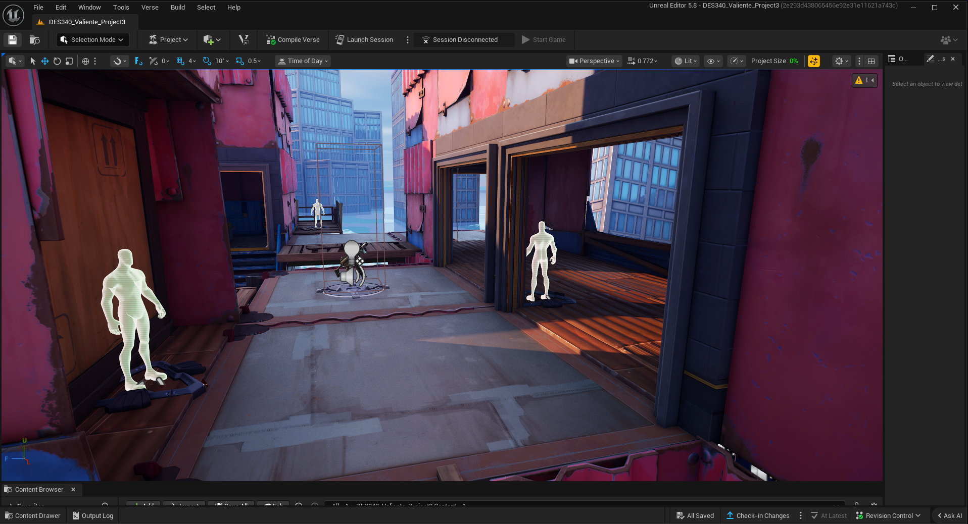Open grid snap size 4 dropdown
This screenshot has width=968, height=524.
(192, 61)
